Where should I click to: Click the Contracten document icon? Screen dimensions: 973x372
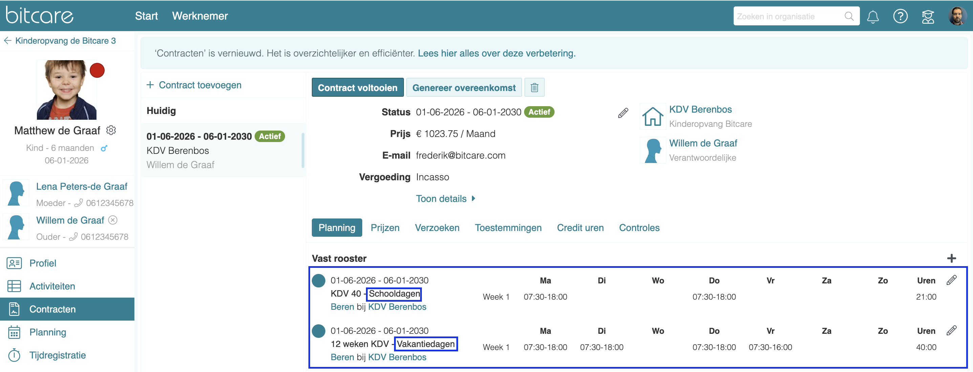(x=14, y=309)
